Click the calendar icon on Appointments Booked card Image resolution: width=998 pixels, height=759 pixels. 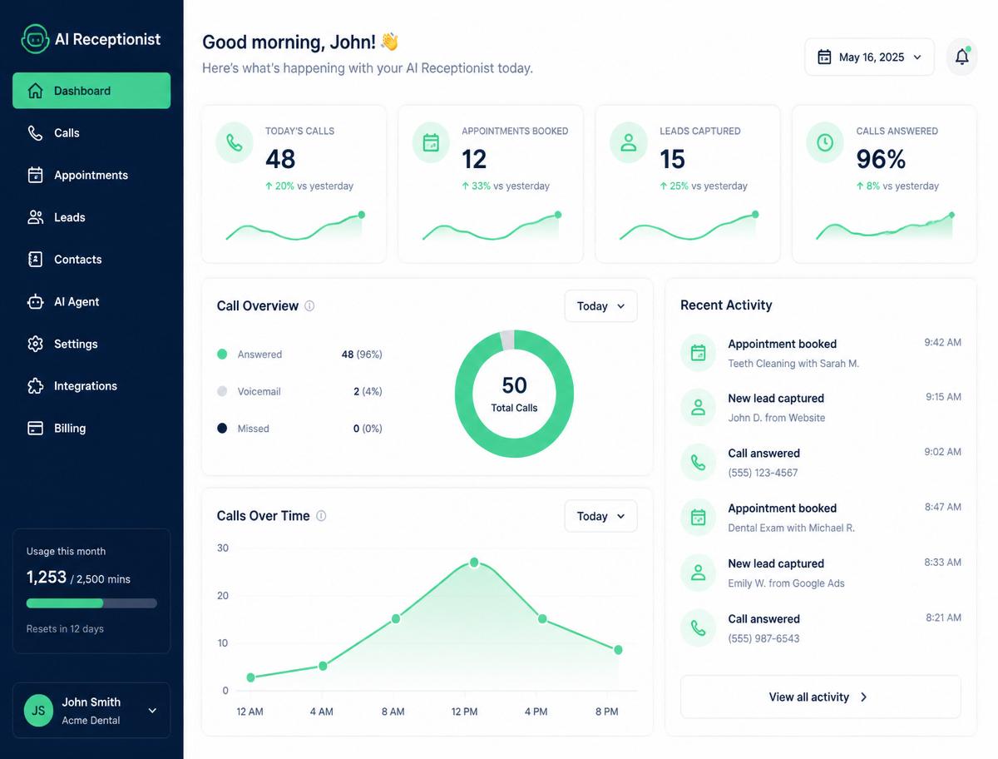coord(431,143)
